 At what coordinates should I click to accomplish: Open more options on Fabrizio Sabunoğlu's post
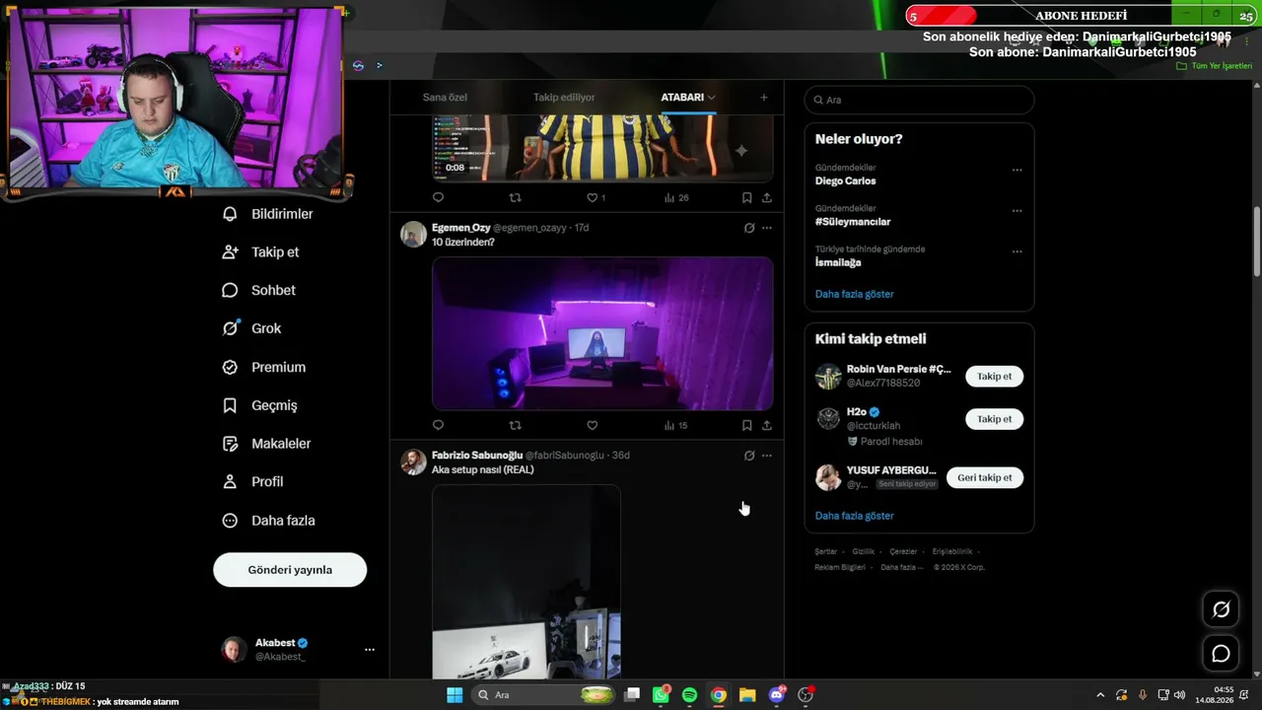click(x=766, y=456)
